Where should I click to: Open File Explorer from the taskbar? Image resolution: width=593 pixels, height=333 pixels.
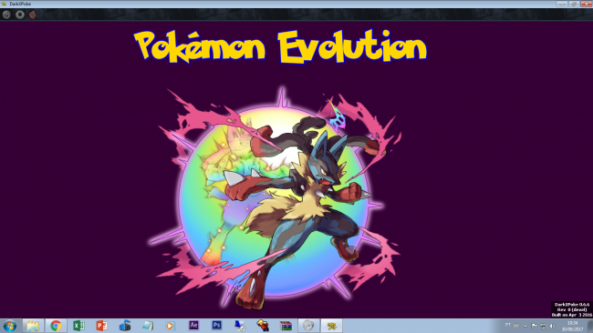33,326
